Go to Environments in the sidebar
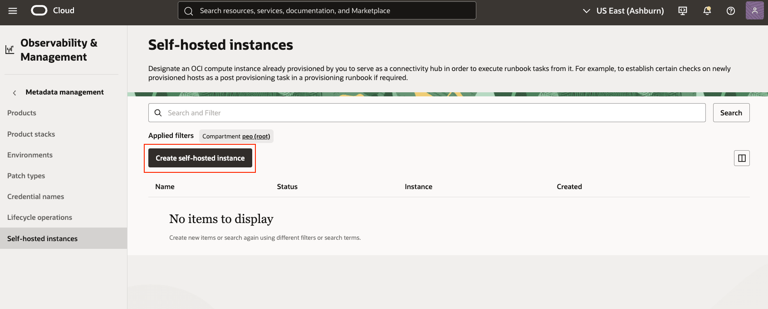Image resolution: width=768 pixels, height=309 pixels. pyautogui.click(x=30, y=155)
